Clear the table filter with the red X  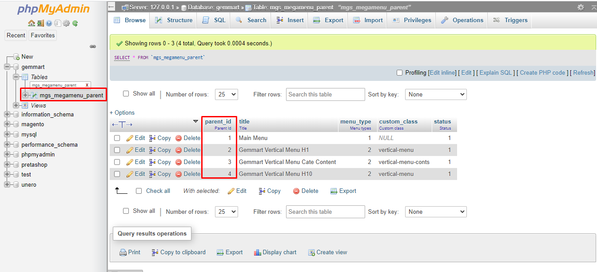87,85
